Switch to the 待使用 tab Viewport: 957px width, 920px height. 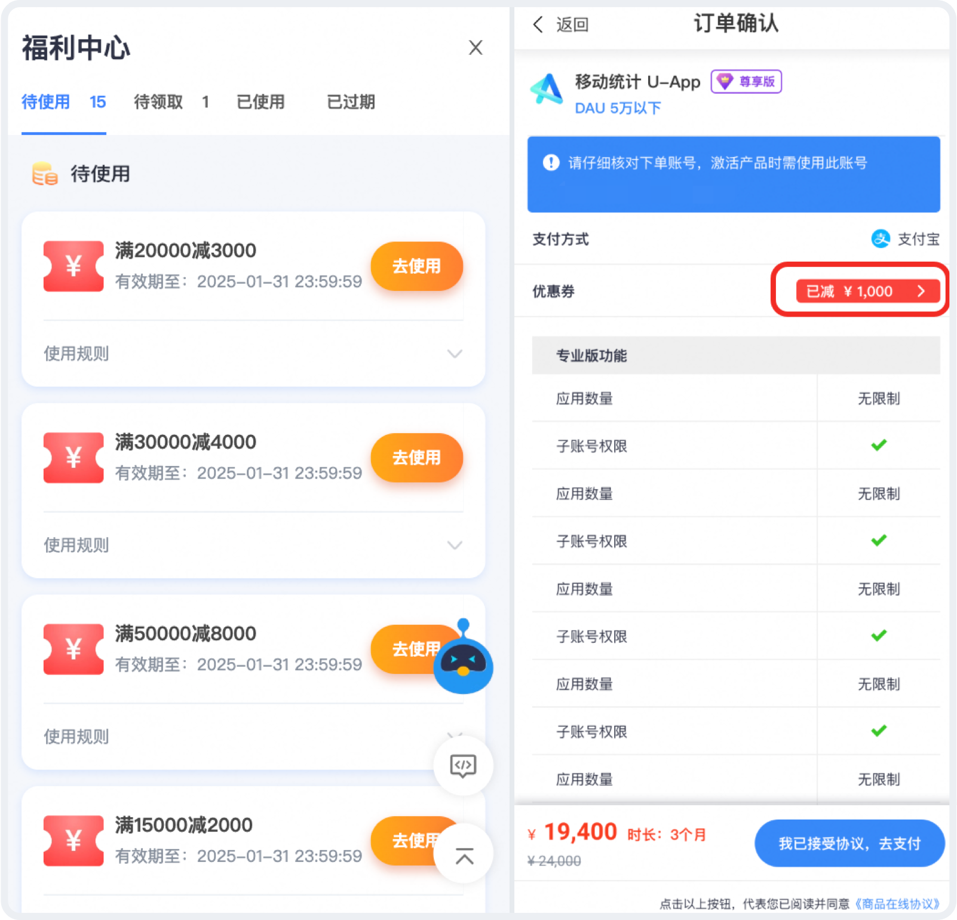click(63, 102)
